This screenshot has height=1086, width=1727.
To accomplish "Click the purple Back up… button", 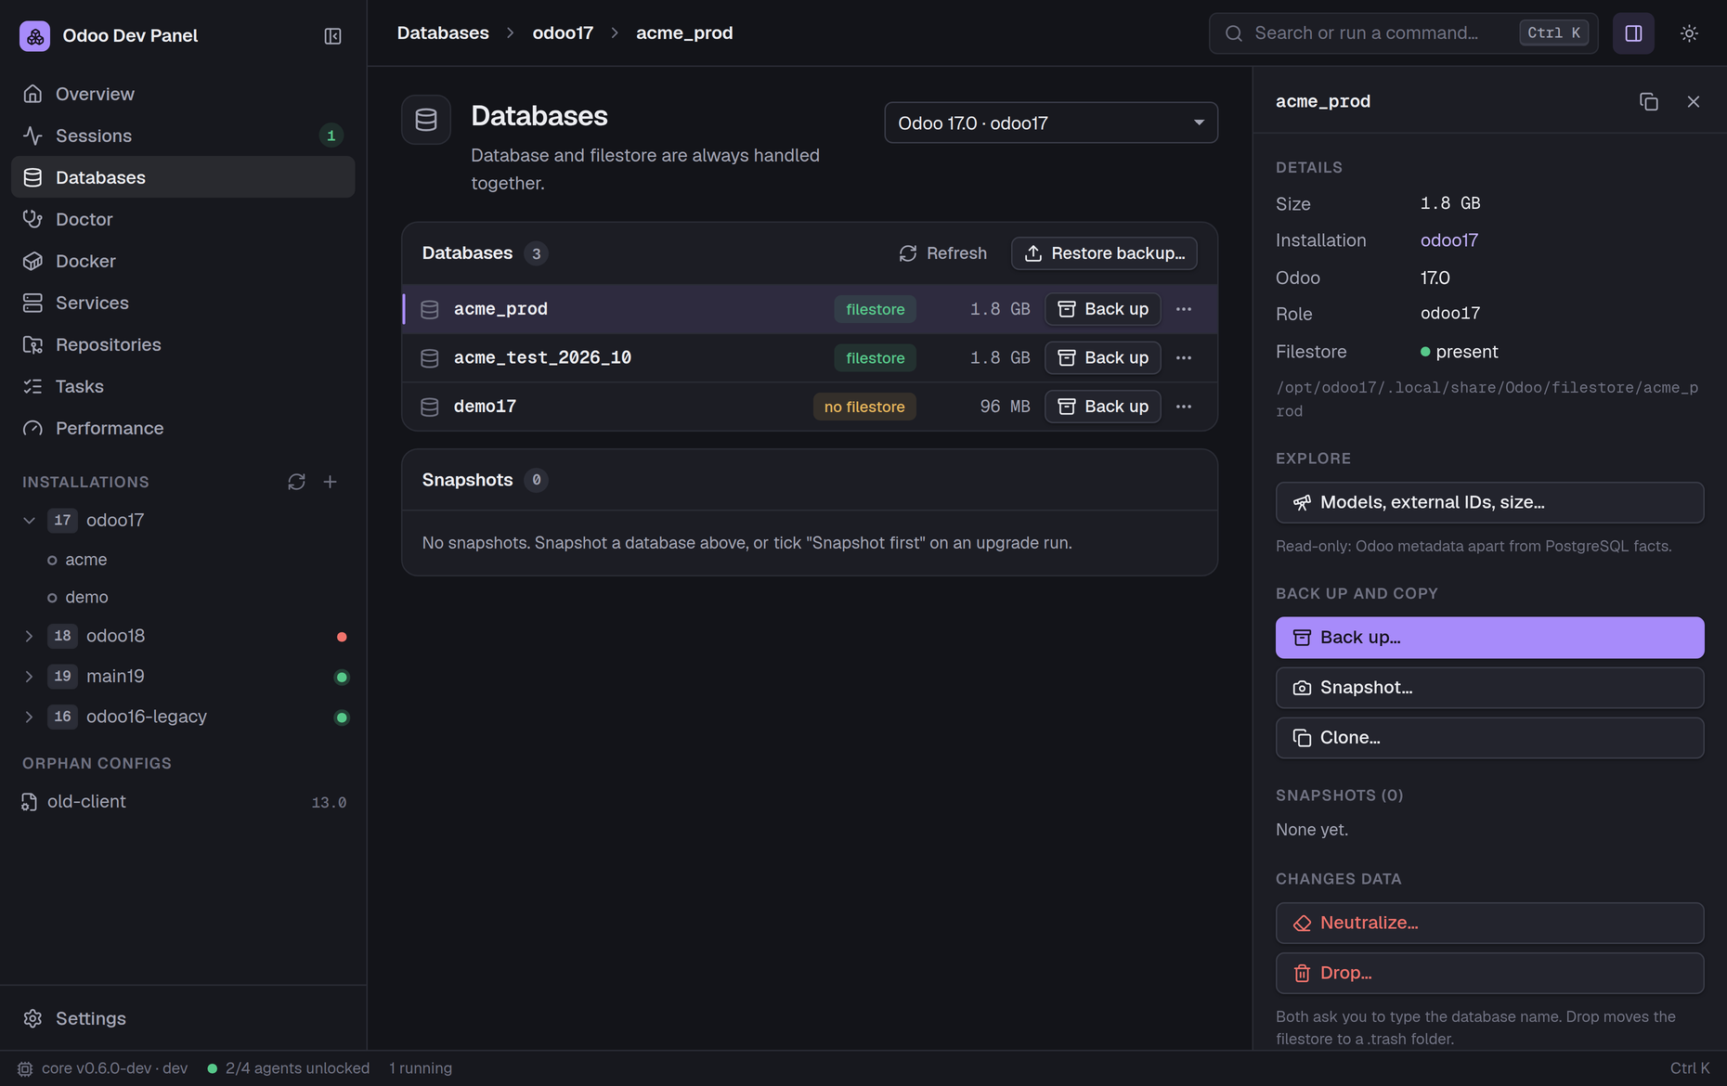I will [1489, 638].
